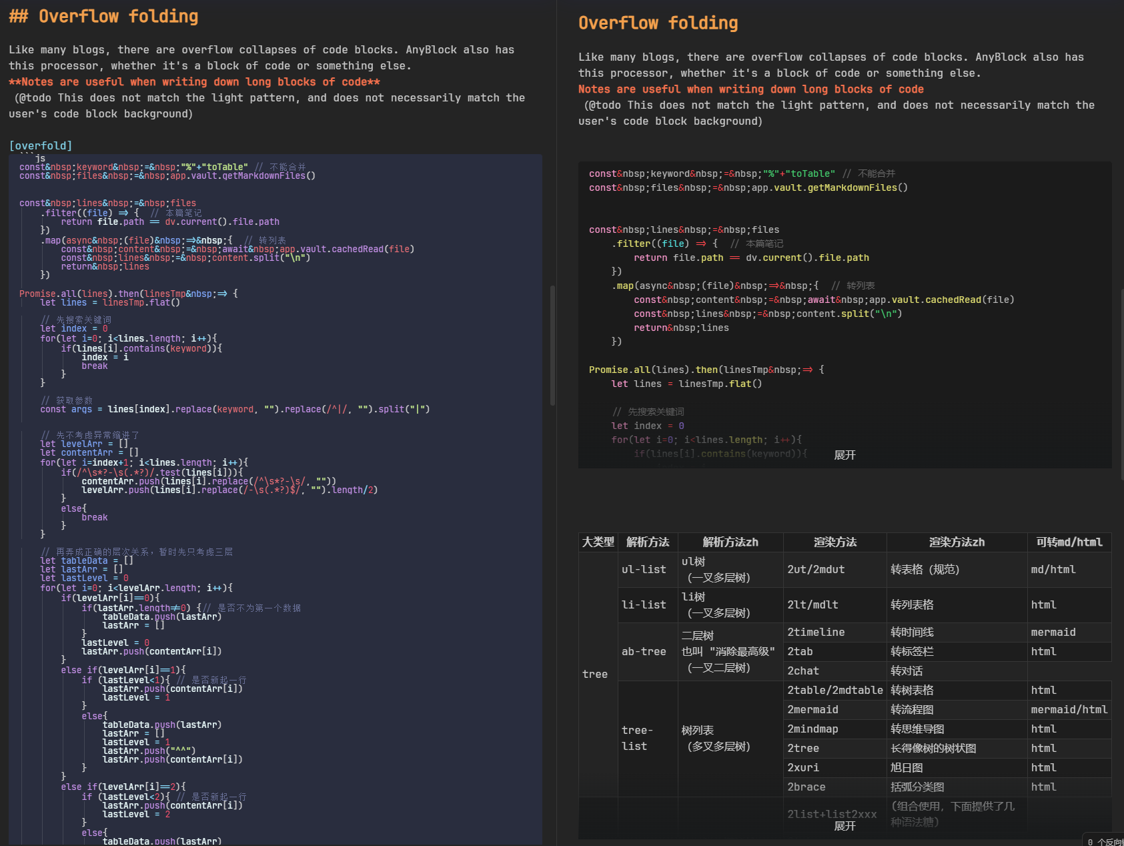This screenshot has height=846, width=1124.
Task: Select the 2mermaid table cell
Action: click(812, 710)
